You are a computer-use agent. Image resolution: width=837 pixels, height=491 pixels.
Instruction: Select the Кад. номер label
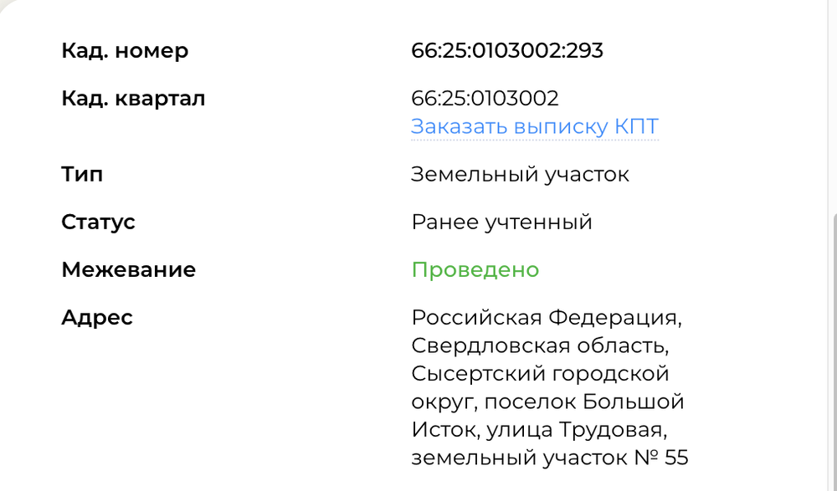[x=125, y=51]
